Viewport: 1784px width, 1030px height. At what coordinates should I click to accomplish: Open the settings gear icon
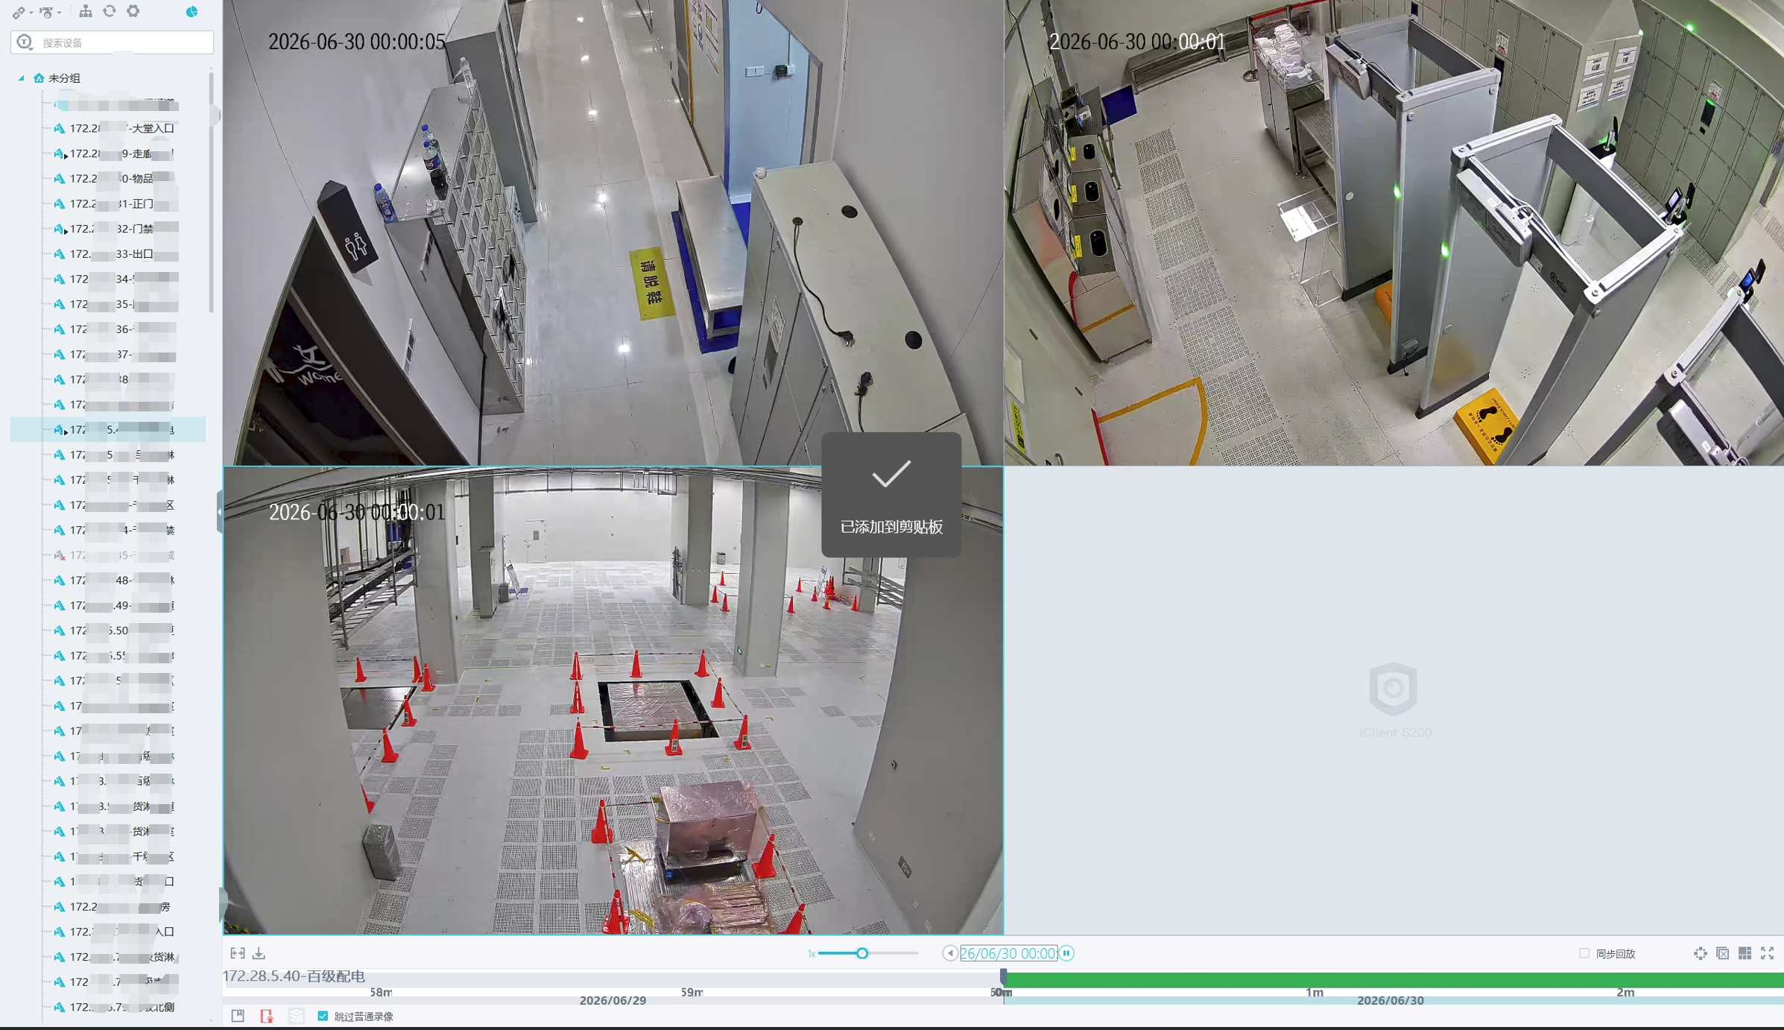pyautogui.click(x=133, y=11)
